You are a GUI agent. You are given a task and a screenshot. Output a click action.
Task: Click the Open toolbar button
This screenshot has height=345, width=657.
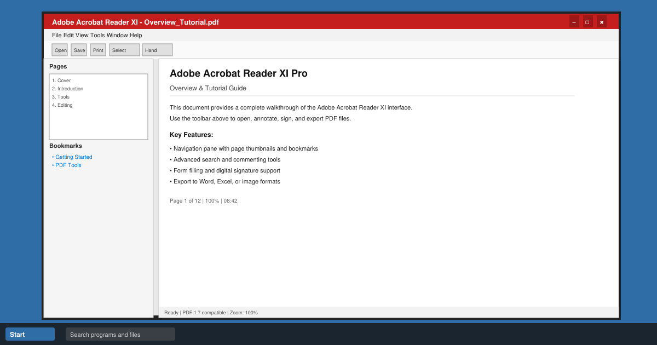[x=60, y=50]
